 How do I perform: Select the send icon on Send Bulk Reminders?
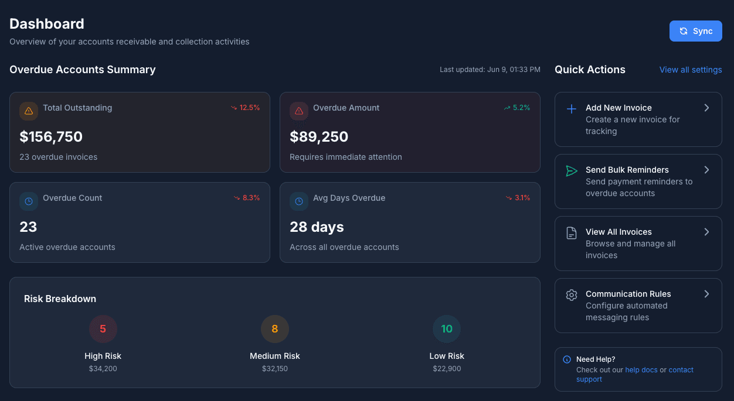571,171
